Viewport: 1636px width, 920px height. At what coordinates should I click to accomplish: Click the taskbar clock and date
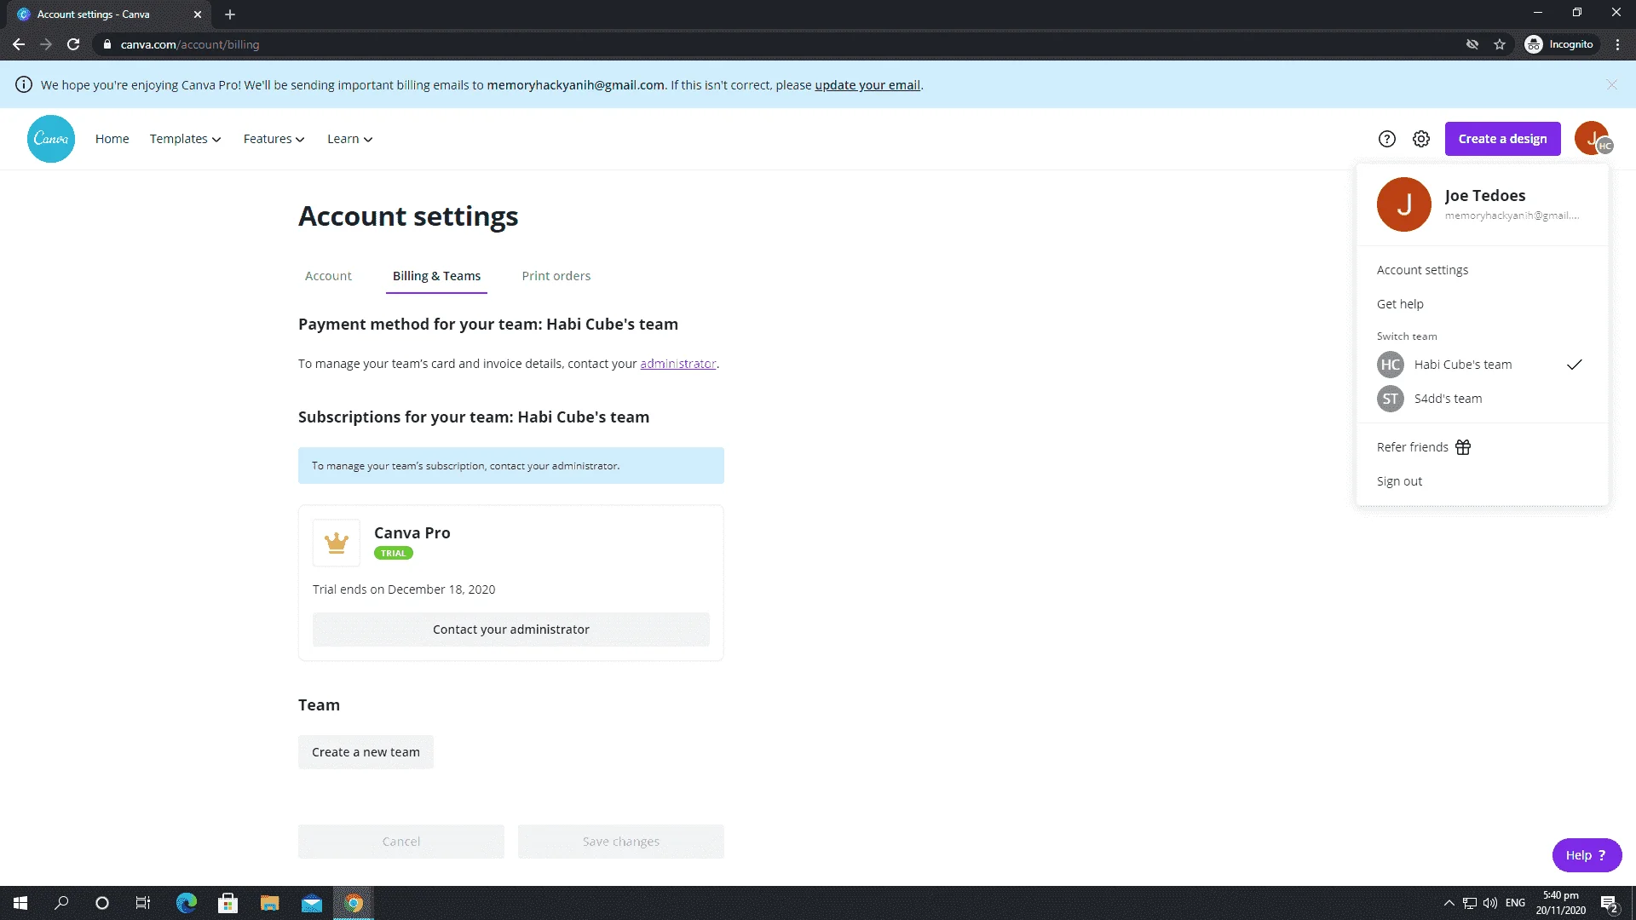1560,903
